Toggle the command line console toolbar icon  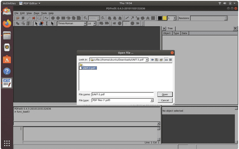click(x=39, y=18)
